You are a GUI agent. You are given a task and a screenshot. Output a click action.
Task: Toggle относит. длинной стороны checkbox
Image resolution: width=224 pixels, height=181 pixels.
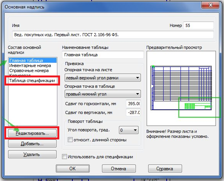coord(70,139)
